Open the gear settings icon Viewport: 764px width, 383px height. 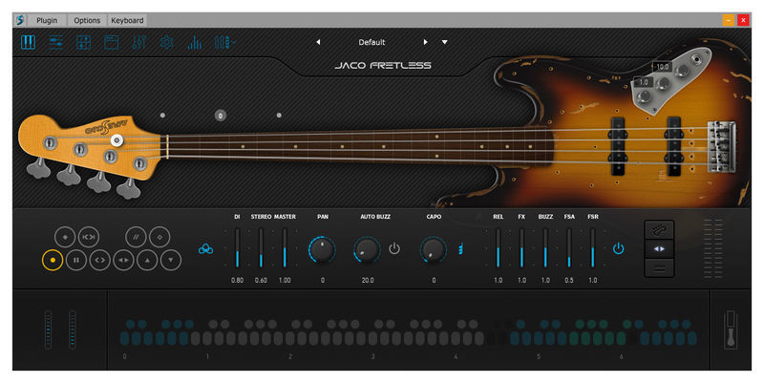[x=166, y=42]
